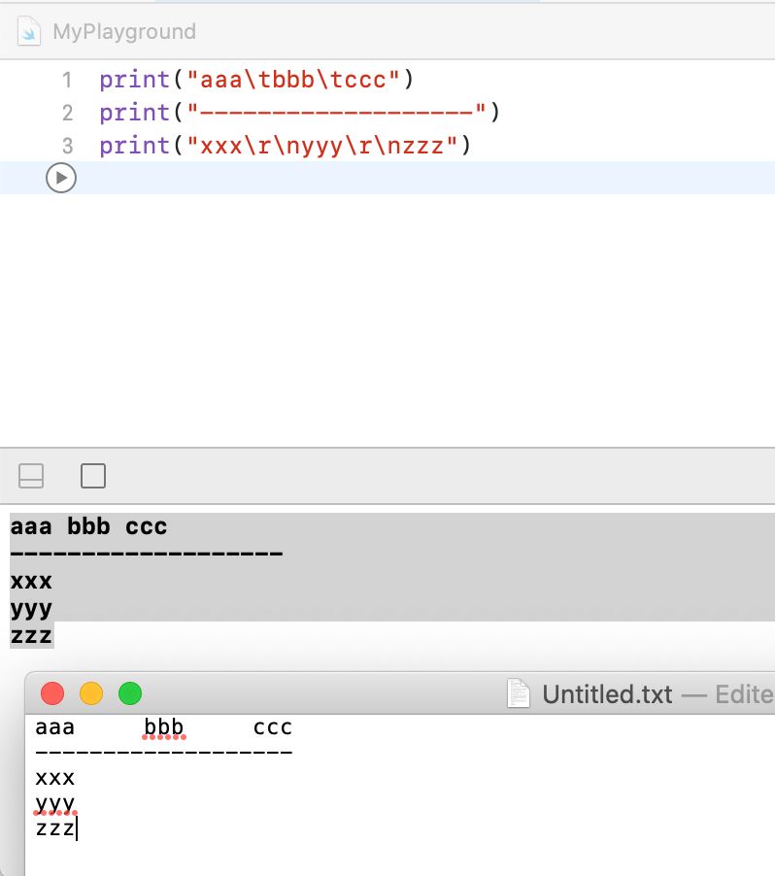The width and height of the screenshot is (775, 876).
Task: Click the square icon in the debug bar
Action: 93,476
